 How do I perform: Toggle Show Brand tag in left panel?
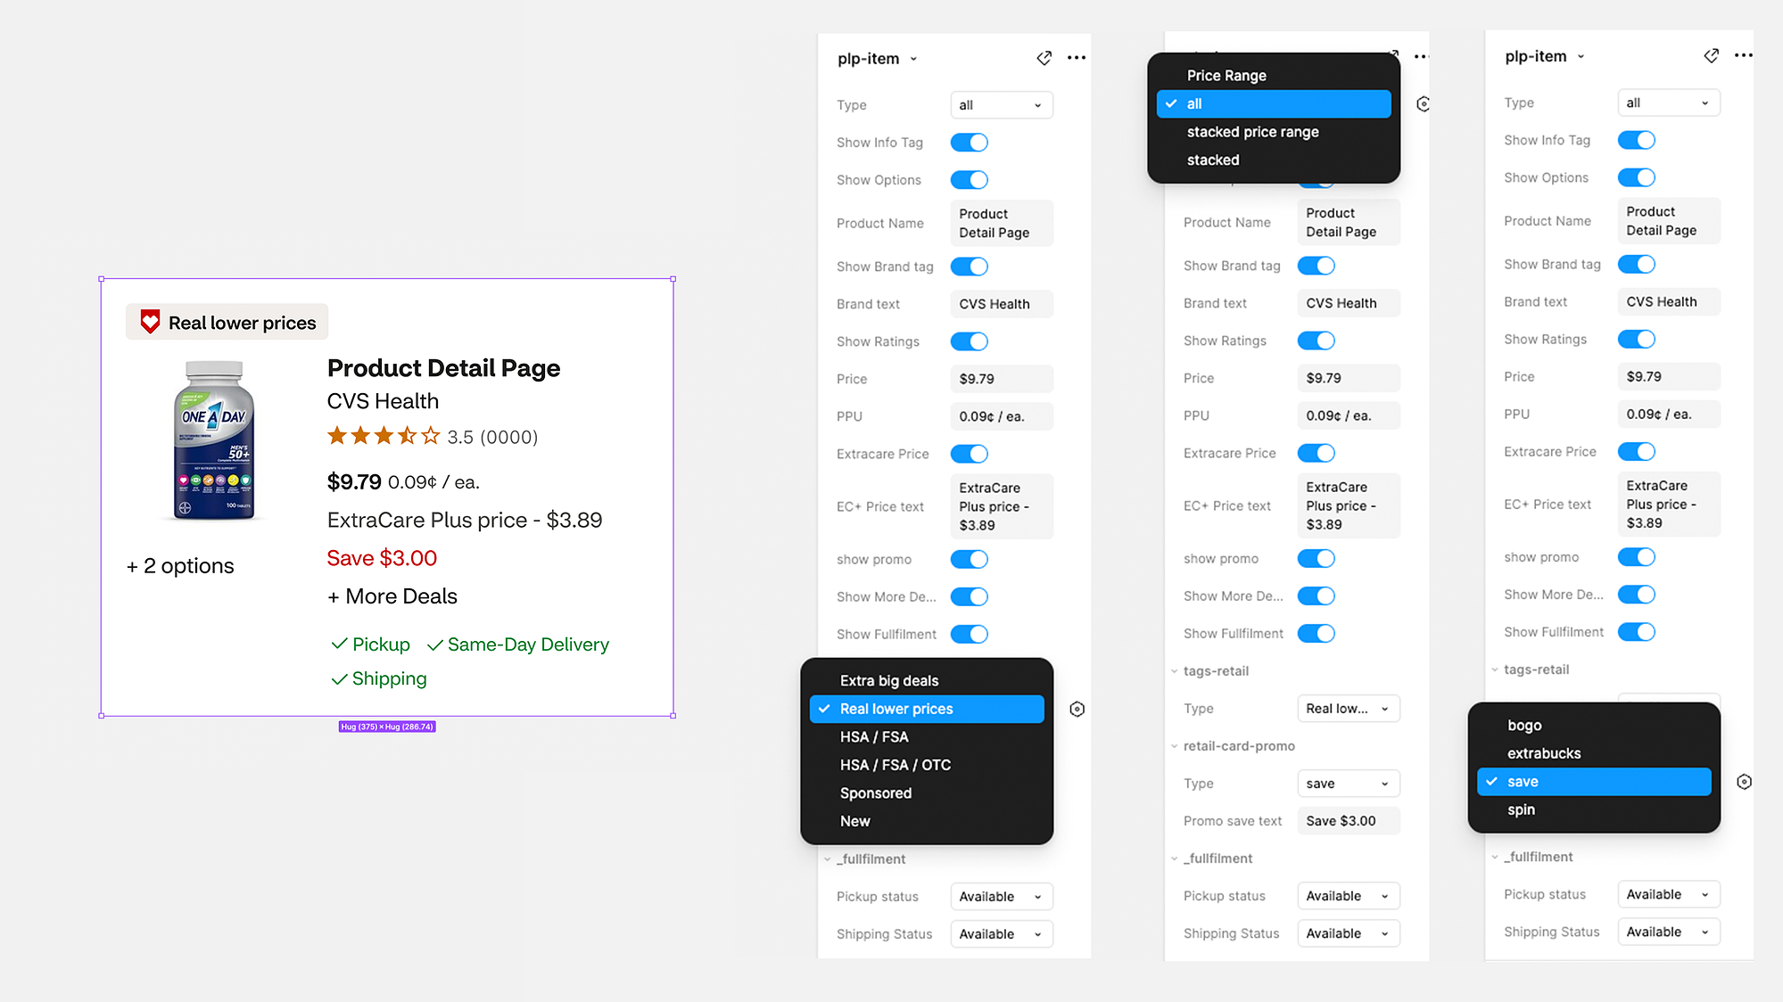tap(970, 267)
